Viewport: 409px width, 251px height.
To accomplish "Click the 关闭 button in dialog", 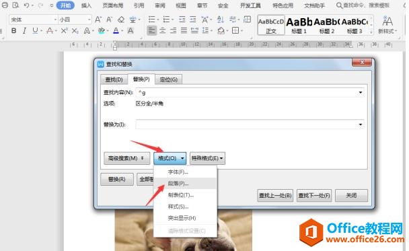I will (x=351, y=195).
